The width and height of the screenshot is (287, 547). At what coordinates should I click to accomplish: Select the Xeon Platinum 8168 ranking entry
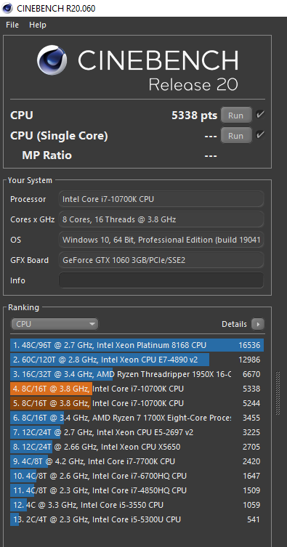pyautogui.click(x=137, y=345)
